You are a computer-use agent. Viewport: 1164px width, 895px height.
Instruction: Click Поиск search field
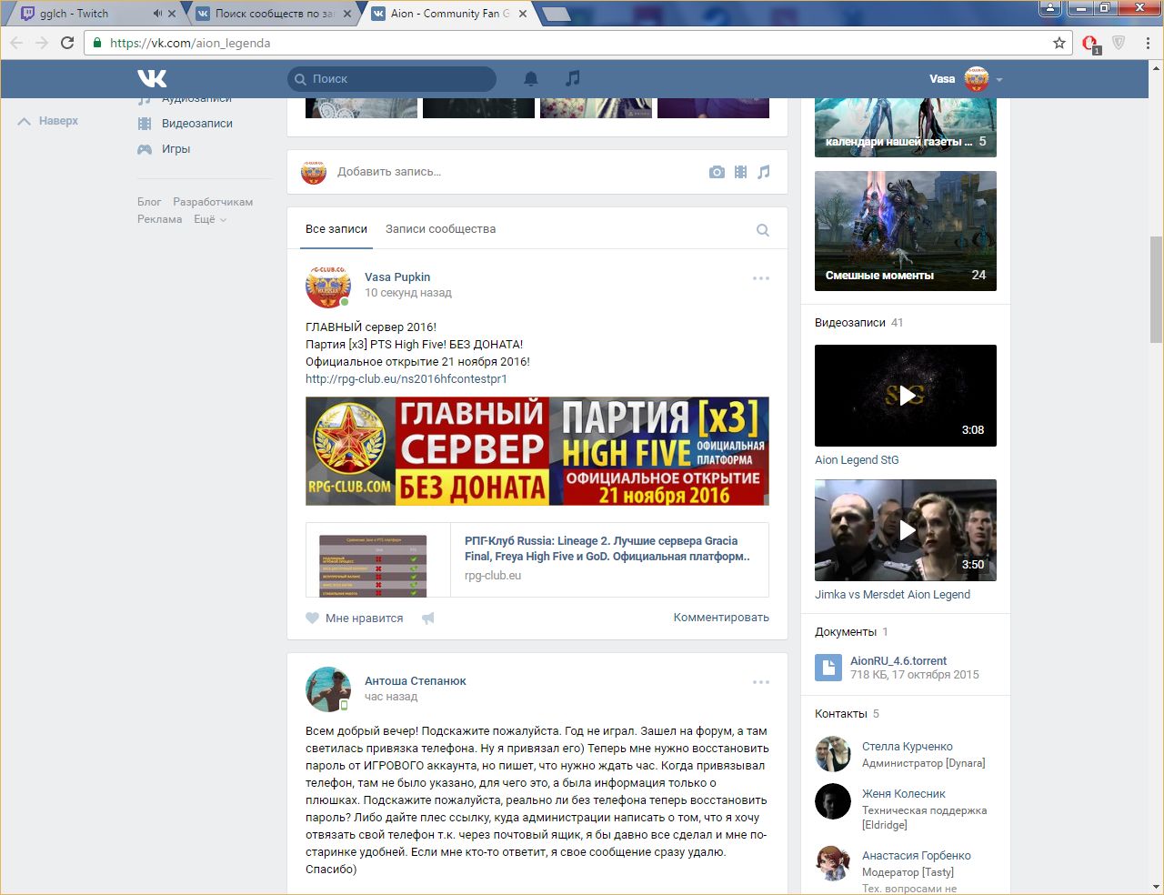tap(392, 79)
